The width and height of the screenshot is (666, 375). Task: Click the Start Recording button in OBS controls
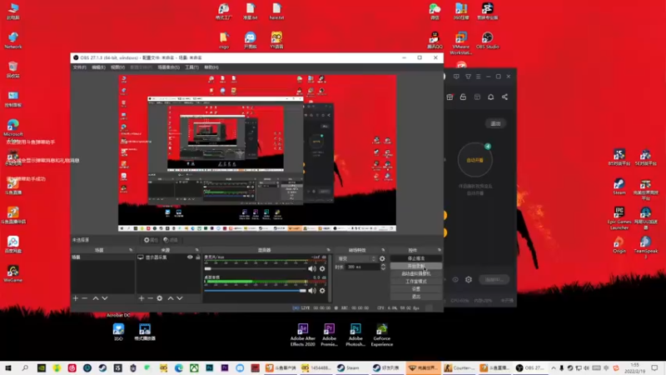click(x=415, y=266)
